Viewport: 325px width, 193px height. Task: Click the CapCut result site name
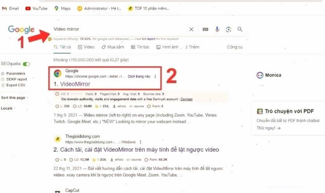(72, 190)
